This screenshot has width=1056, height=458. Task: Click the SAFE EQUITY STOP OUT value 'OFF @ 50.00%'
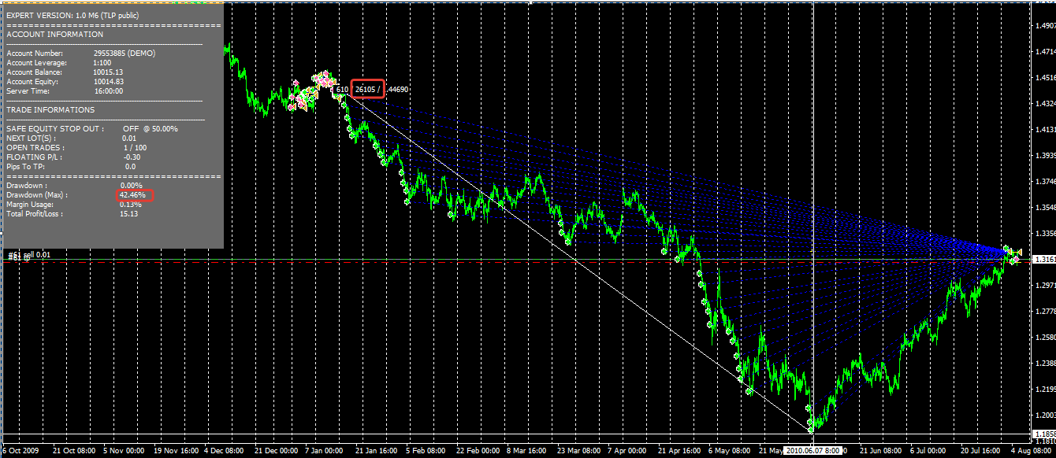(x=150, y=128)
